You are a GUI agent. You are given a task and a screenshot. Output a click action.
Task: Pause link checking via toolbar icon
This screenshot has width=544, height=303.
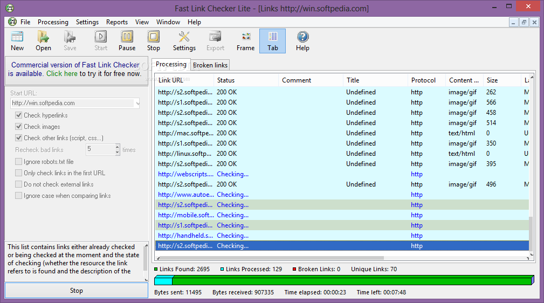tap(127, 37)
